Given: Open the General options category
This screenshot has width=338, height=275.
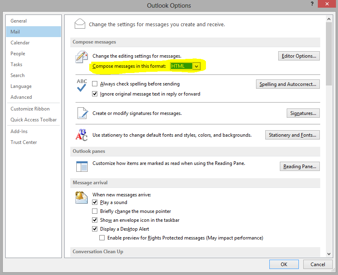Looking at the screenshot, I should 34,21.
